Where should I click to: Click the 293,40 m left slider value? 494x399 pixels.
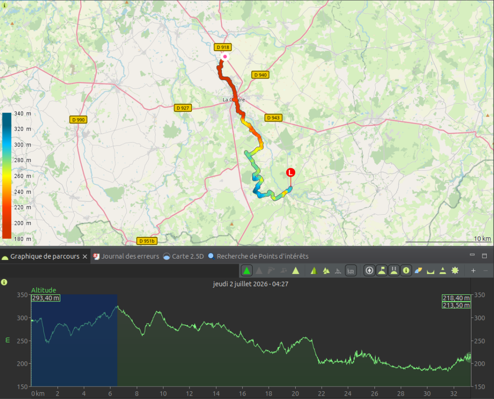click(x=46, y=298)
